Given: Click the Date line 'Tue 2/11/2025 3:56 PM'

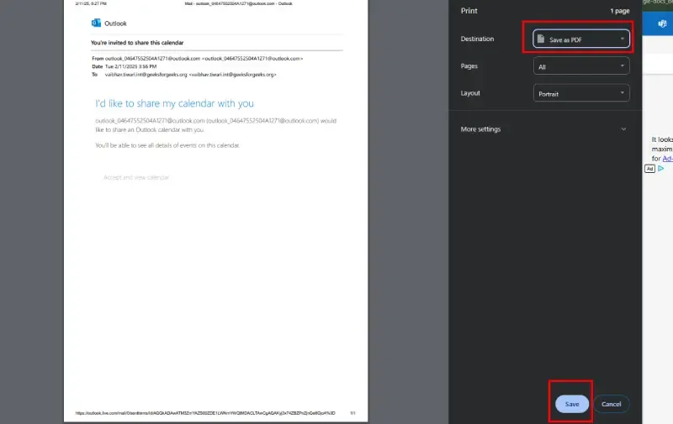Looking at the screenshot, I should coord(124,66).
